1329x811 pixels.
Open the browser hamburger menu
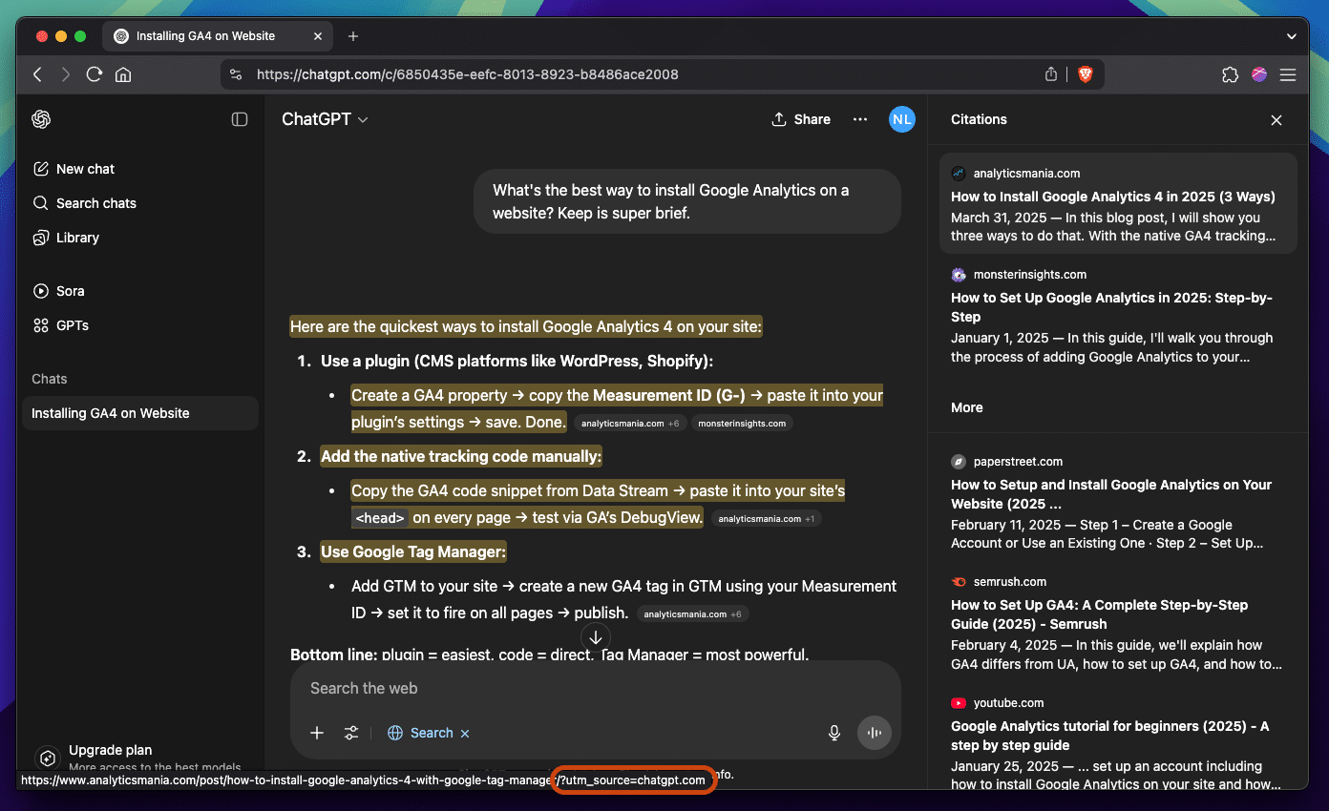1288,74
